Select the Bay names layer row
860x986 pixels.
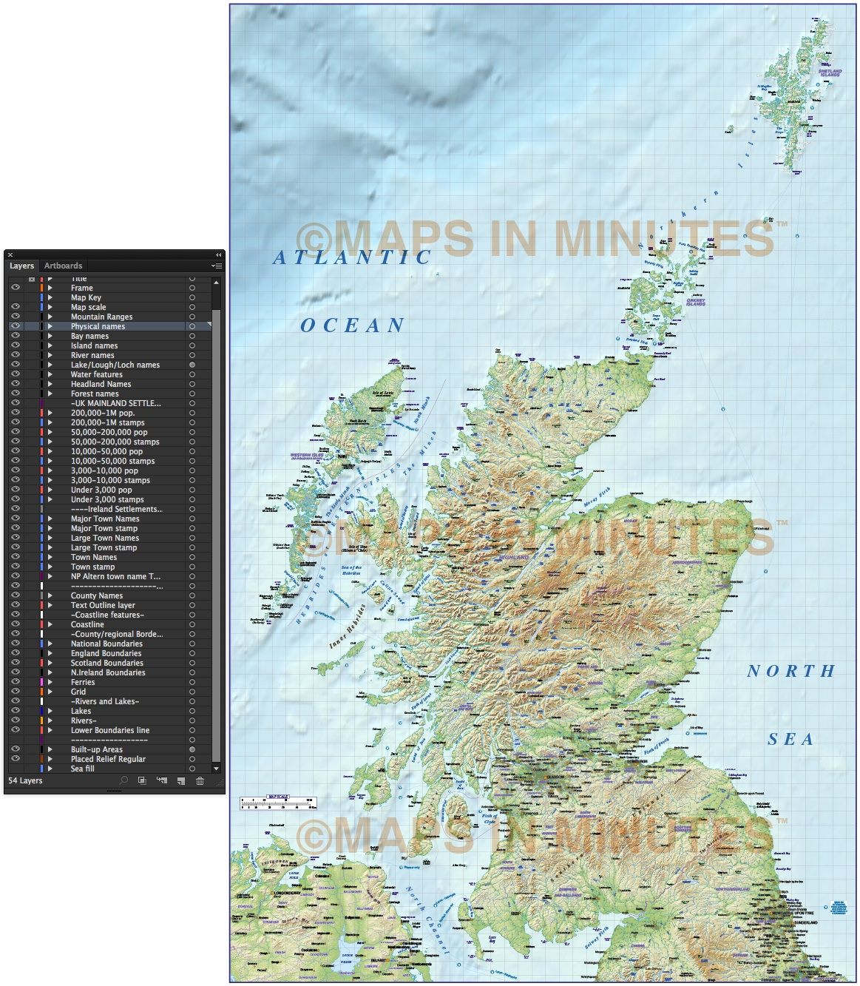[x=109, y=336]
